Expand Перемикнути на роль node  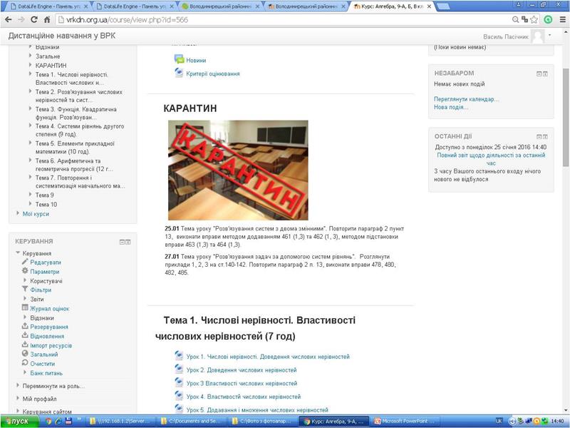(17, 385)
